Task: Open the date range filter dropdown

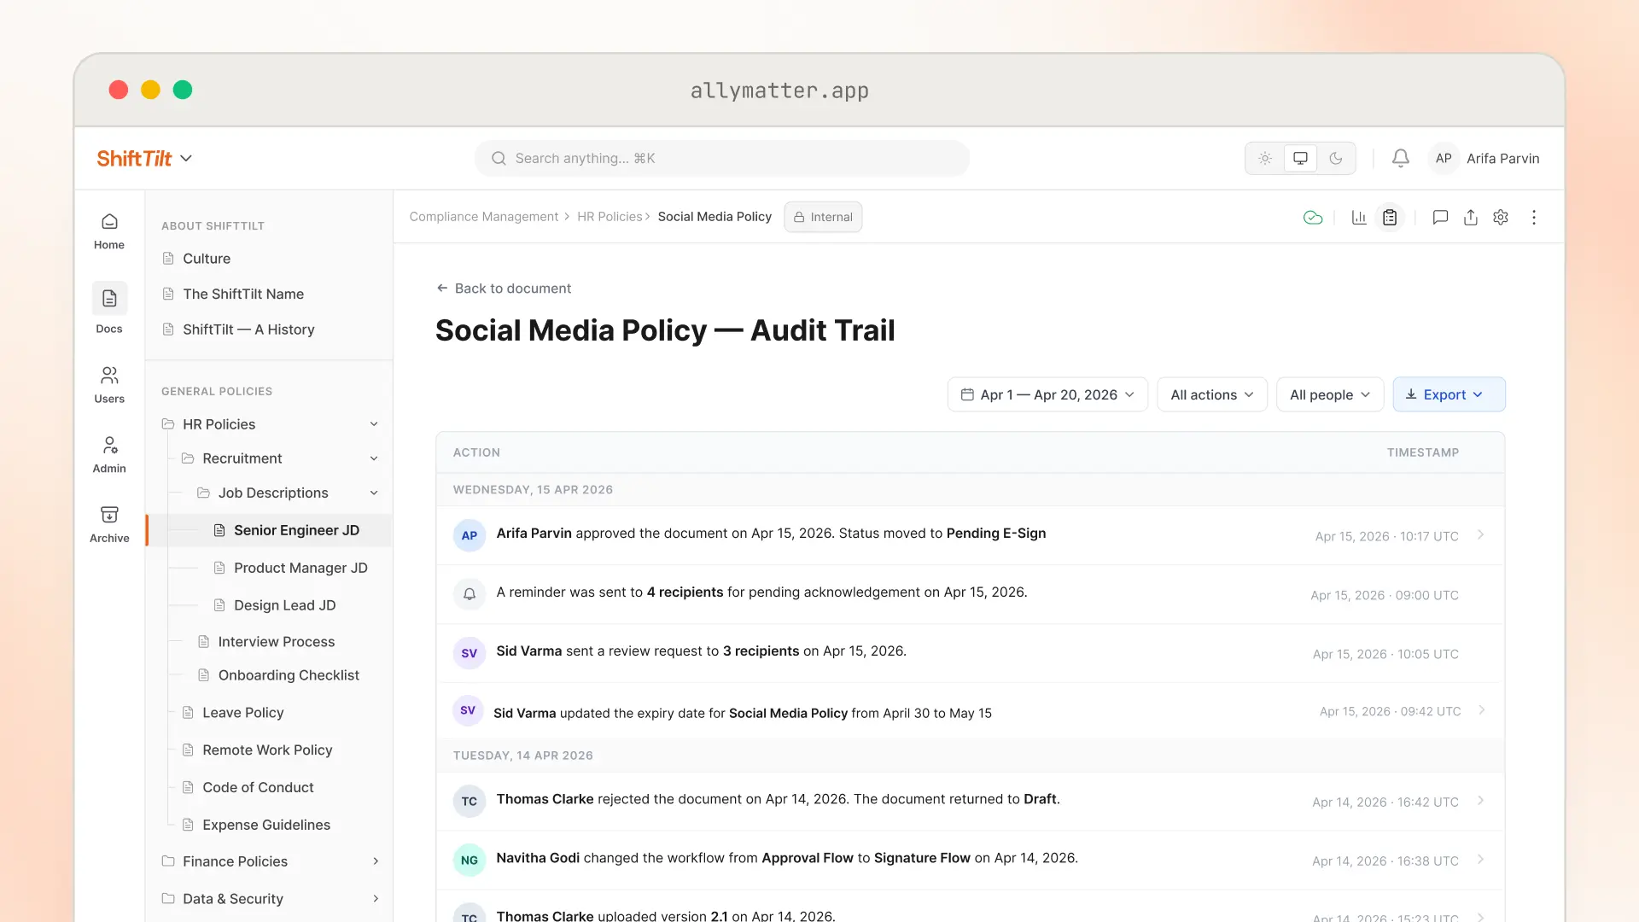Action: pyautogui.click(x=1047, y=394)
